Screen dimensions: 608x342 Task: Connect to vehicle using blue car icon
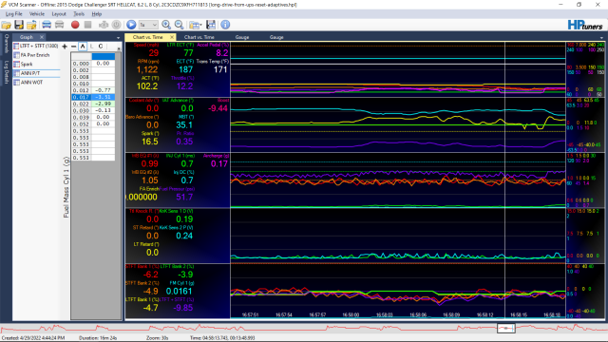point(47,25)
